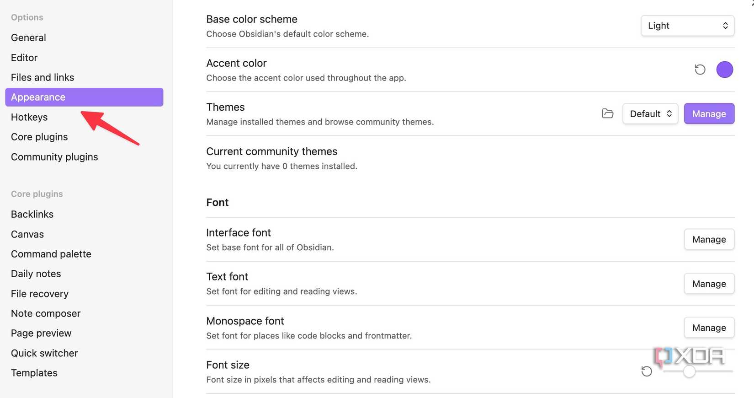Image resolution: width=754 pixels, height=398 pixels.
Task: Select Quick switcher in sidebar
Action: click(44, 353)
